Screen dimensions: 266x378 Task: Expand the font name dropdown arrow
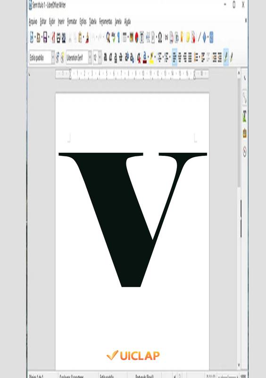[90, 58]
